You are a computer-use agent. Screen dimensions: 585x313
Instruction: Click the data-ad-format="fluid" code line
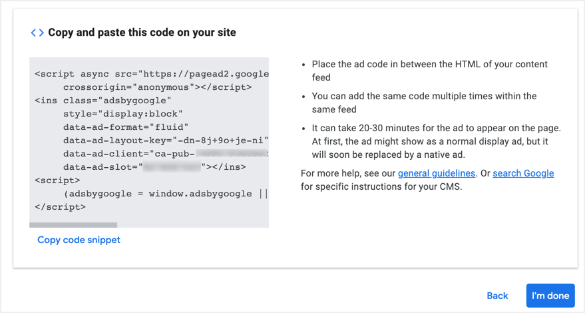click(126, 127)
